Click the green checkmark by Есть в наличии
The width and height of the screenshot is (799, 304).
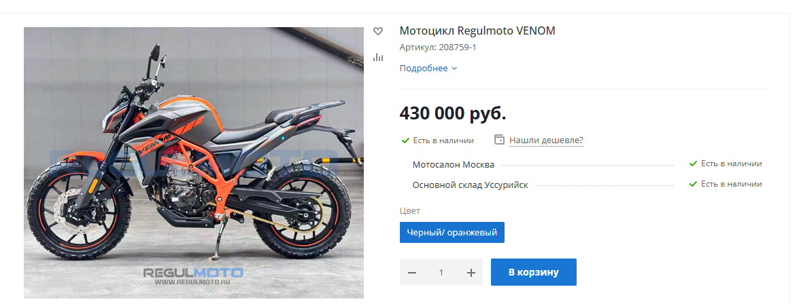(x=405, y=140)
